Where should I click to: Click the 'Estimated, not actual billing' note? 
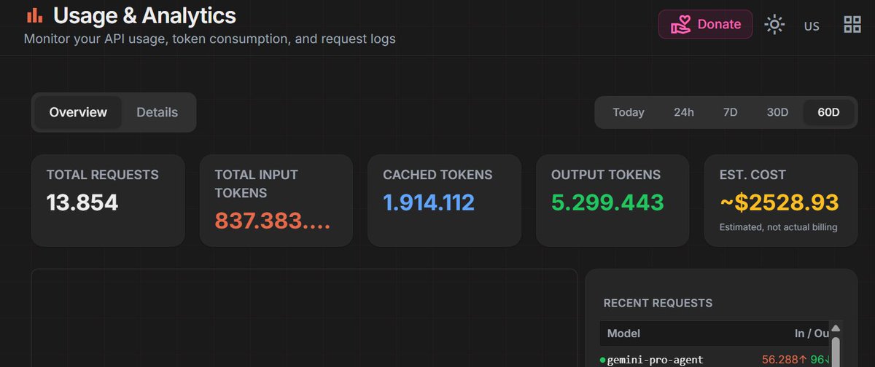coord(778,227)
